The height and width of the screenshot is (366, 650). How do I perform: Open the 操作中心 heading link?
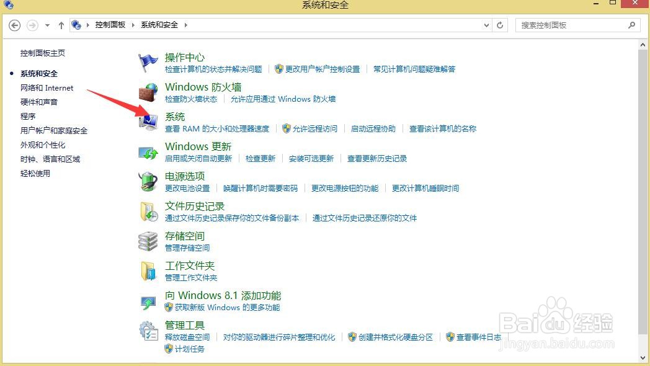pos(184,57)
